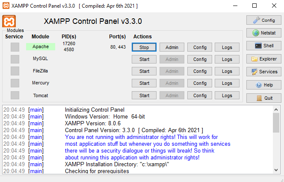Click the window title bar app icon
Viewport: 284px width, 182px height.
click(6, 6)
